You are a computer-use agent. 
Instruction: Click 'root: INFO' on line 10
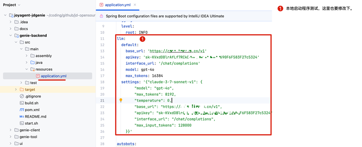tap(136, 32)
